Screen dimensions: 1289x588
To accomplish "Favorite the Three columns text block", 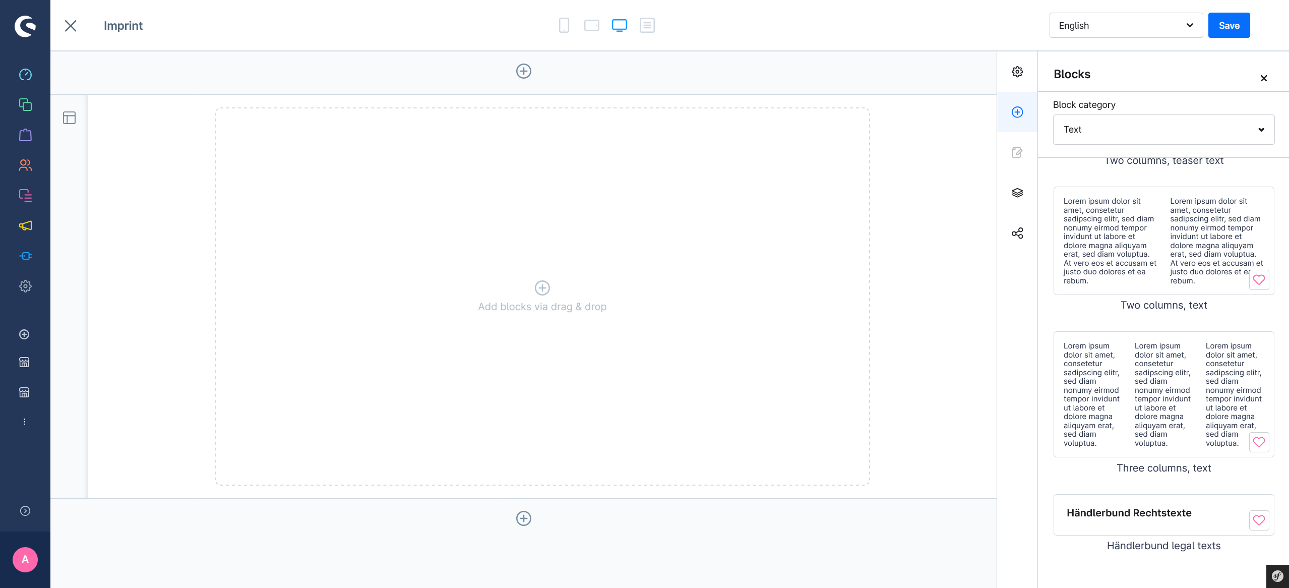I will (x=1259, y=442).
